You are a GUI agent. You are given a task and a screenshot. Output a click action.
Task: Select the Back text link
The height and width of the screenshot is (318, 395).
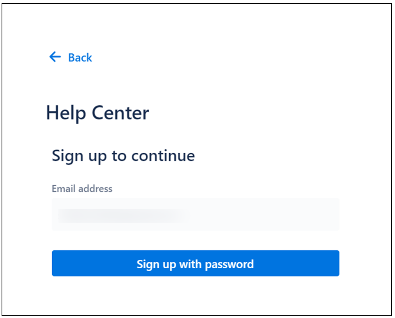coord(80,58)
